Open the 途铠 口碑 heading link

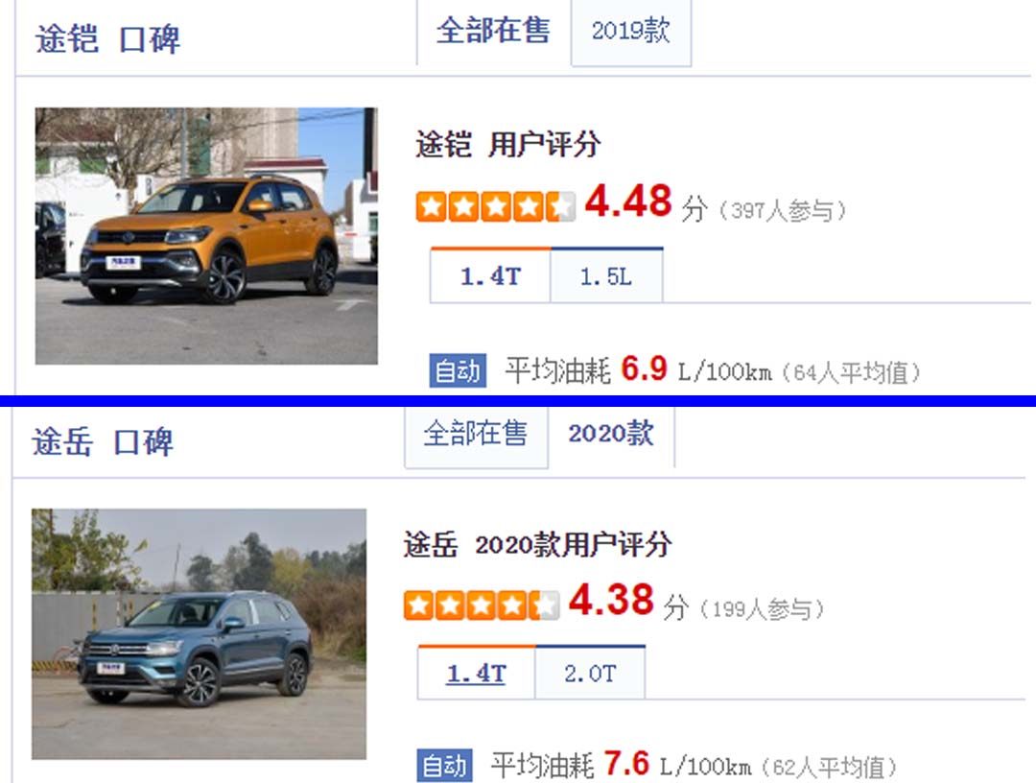107,39
